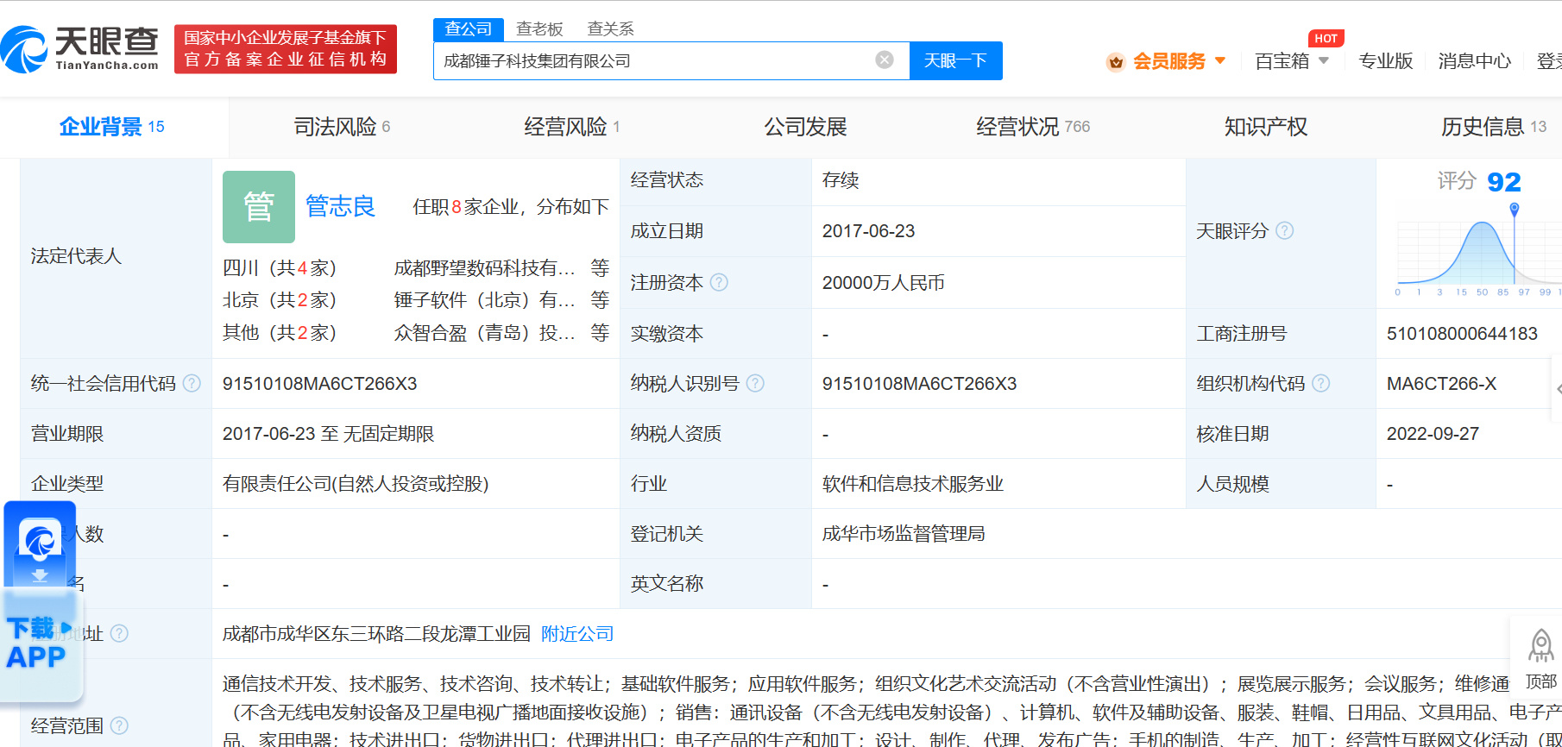Click help icon beside 纳税人识别号
1562x747 pixels.
(x=755, y=383)
